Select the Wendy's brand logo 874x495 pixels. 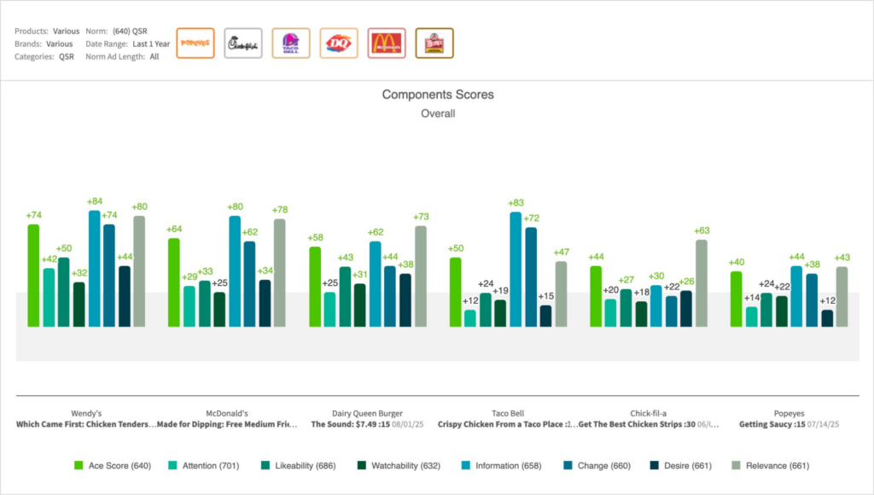(434, 43)
